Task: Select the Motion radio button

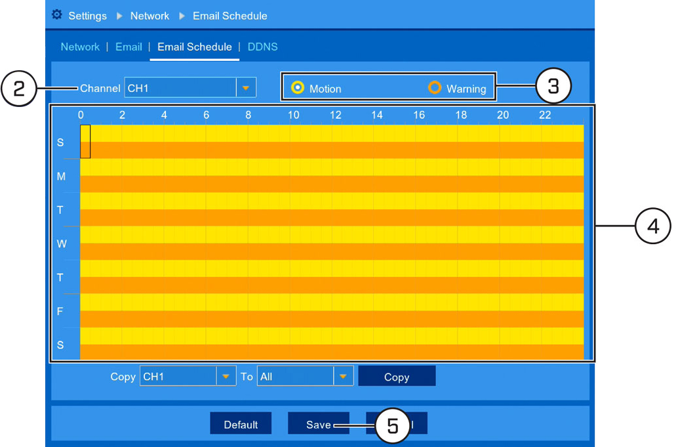Action: click(x=298, y=87)
